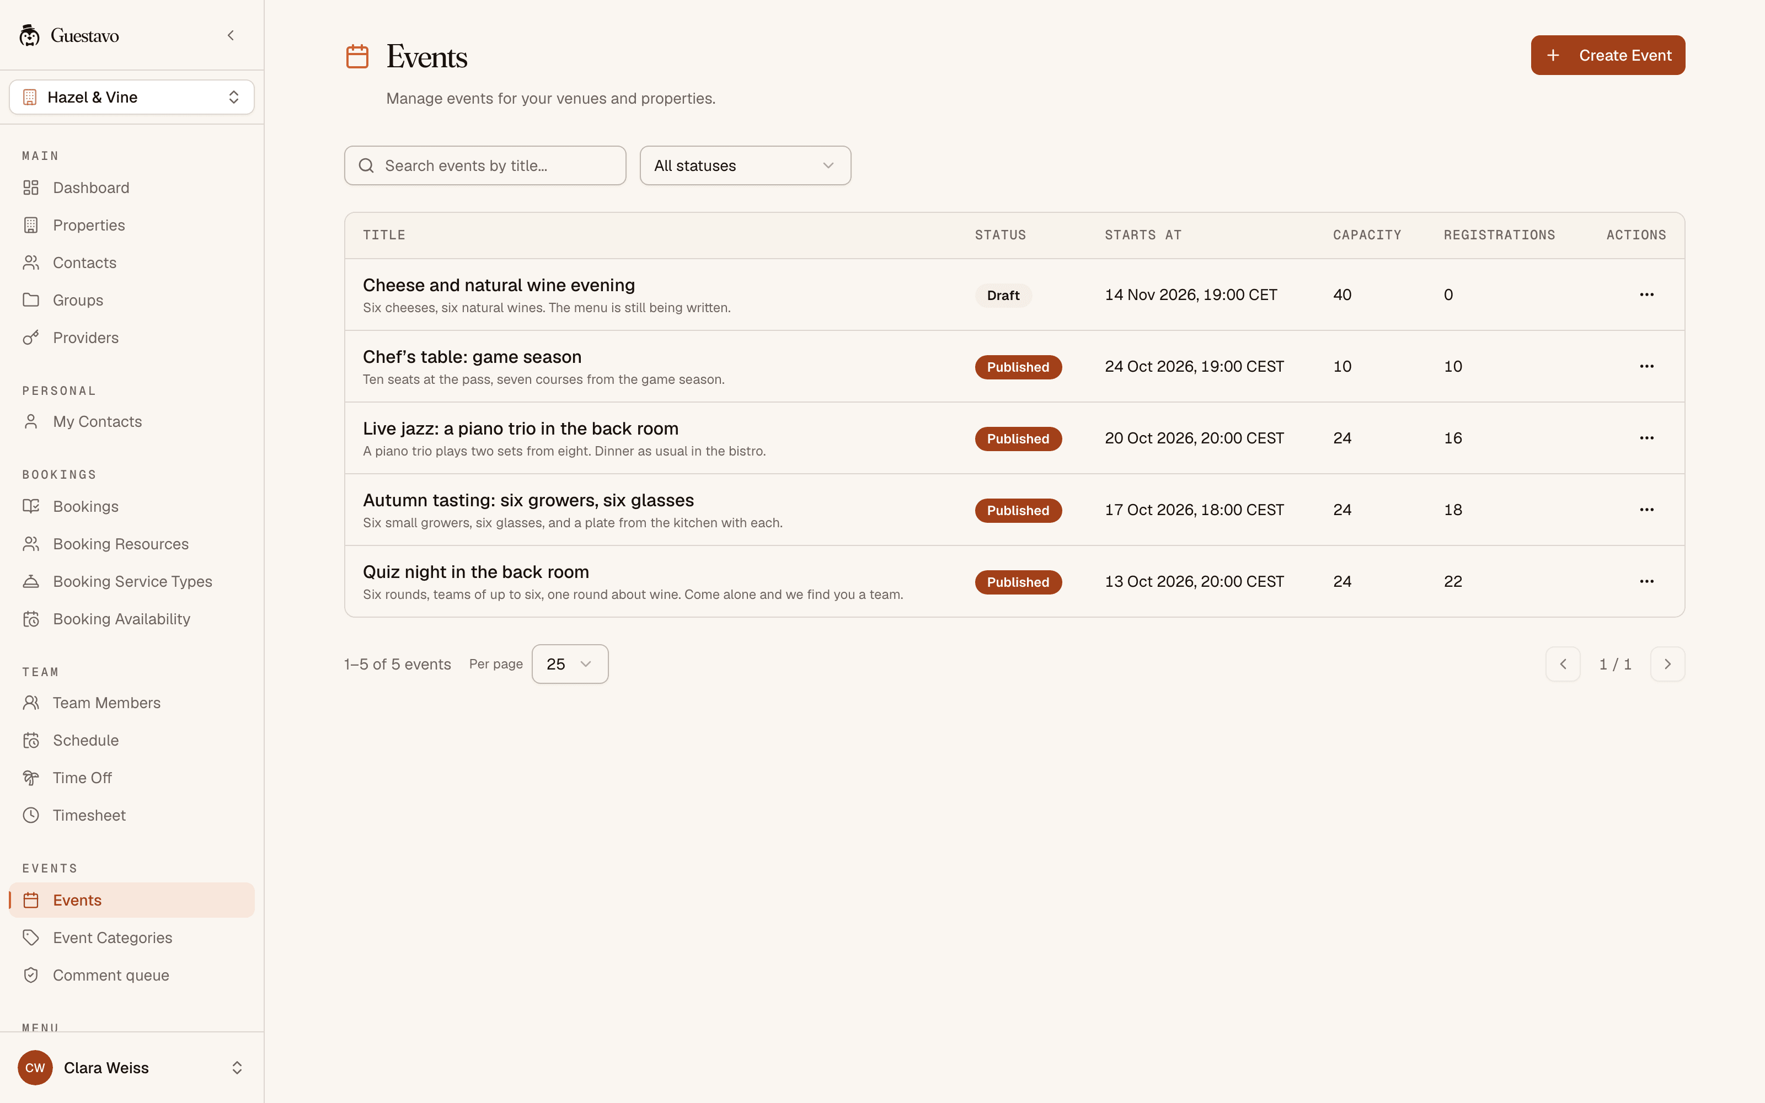
Task: Open the All statuses filter dropdown
Action: (745, 165)
